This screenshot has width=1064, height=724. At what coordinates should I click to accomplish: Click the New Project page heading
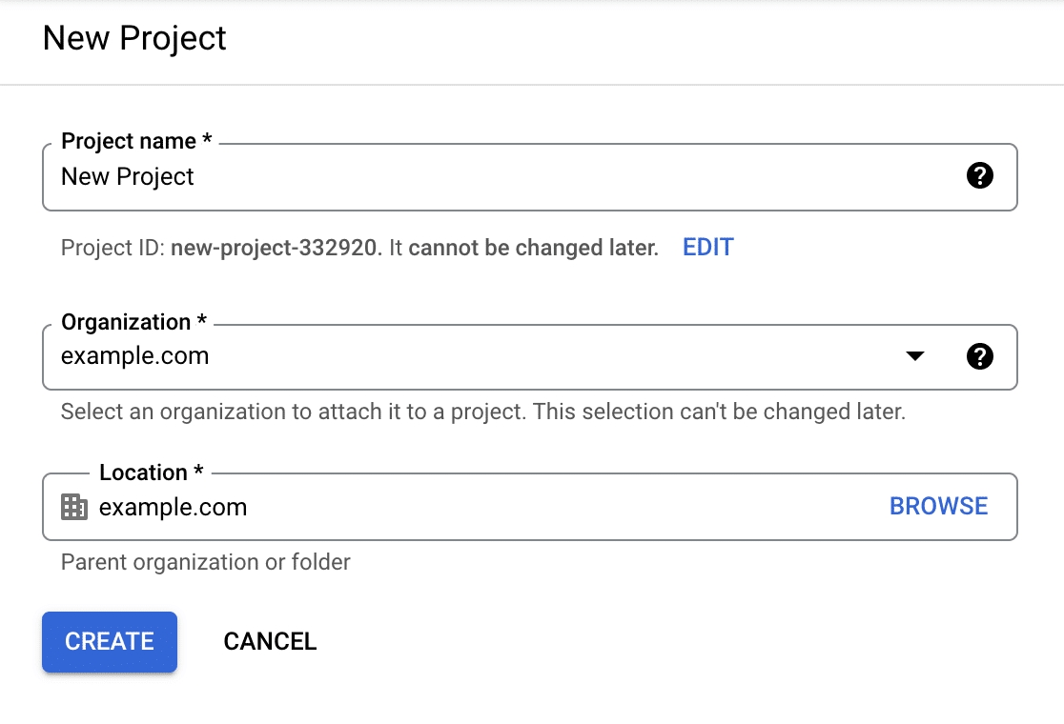(x=134, y=39)
